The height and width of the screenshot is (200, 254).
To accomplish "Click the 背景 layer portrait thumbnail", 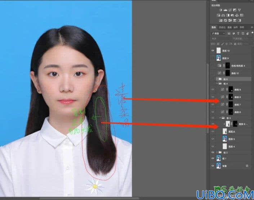I will (x=219, y=166).
